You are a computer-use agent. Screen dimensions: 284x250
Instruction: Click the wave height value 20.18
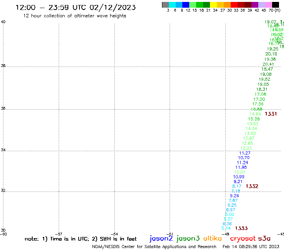(271, 54)
